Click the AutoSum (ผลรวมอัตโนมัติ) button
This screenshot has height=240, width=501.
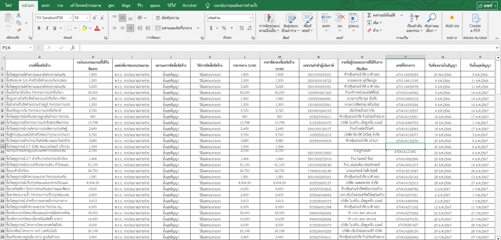tap(380, 15)
